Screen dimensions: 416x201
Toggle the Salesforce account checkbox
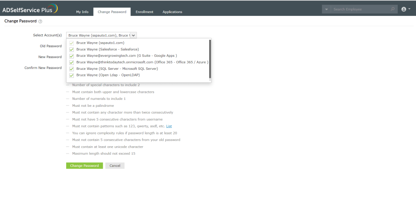[72, 49]
